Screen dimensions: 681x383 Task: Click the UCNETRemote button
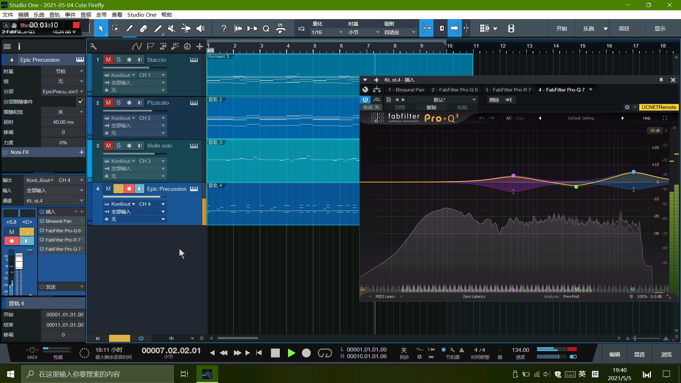(x=659, y=107)
